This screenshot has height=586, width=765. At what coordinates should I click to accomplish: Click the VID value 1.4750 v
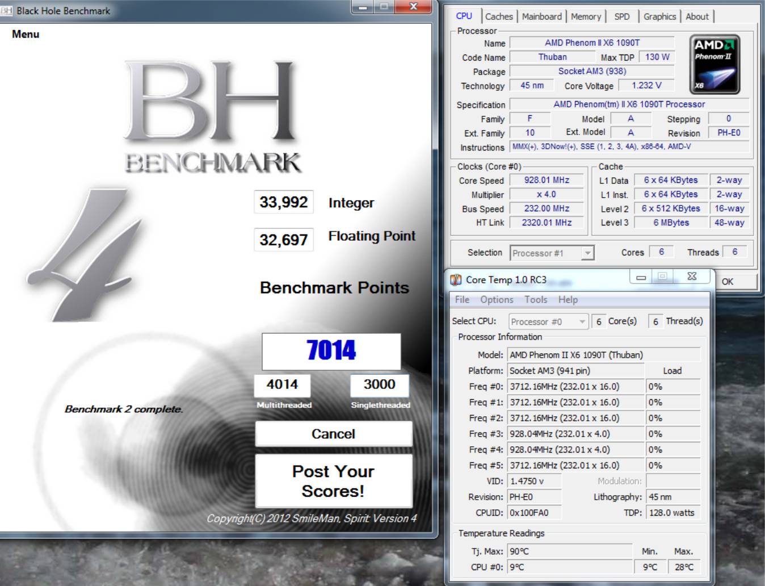tap(535, 481)
